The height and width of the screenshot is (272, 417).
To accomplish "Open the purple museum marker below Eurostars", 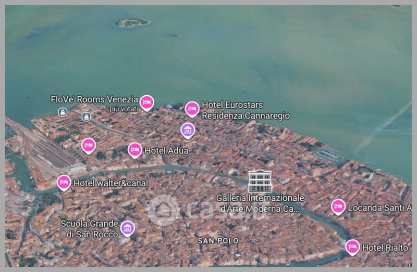I will click(x=188, y=129).
